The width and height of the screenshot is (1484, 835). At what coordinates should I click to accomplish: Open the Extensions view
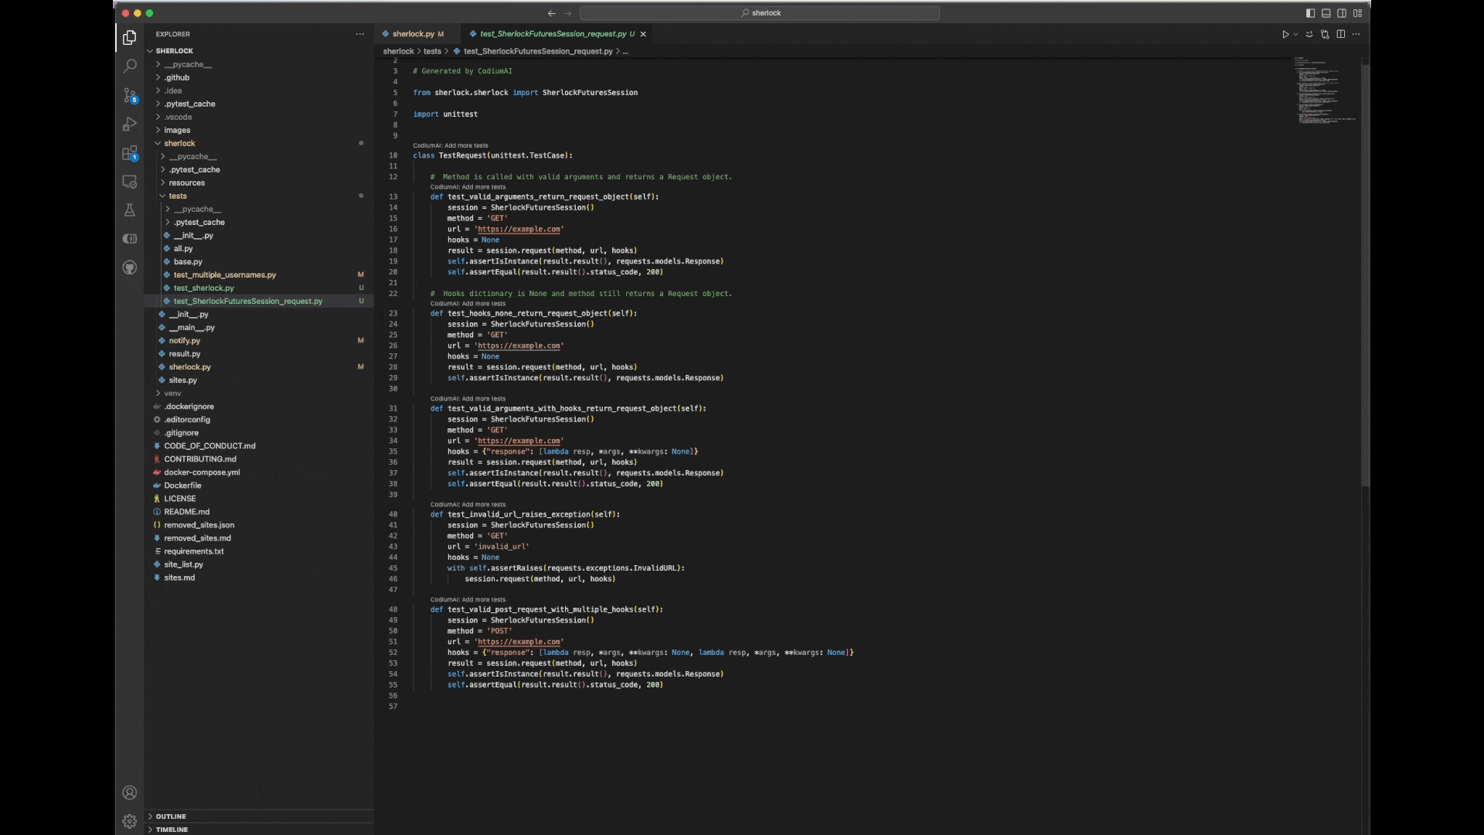(x=130, y=153)
